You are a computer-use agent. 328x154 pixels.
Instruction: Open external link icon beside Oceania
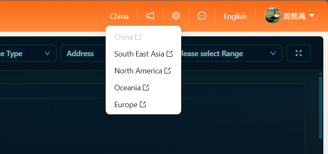146,88
